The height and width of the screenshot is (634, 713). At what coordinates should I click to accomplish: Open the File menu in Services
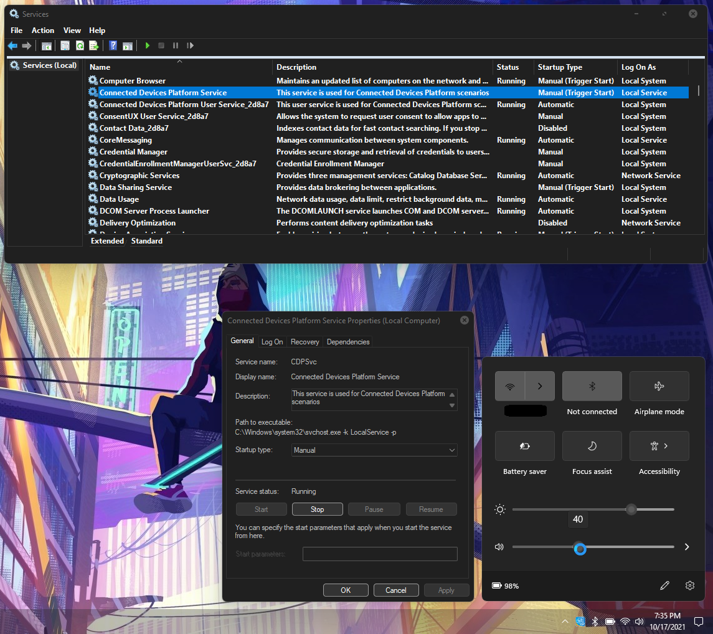(16, 31)
